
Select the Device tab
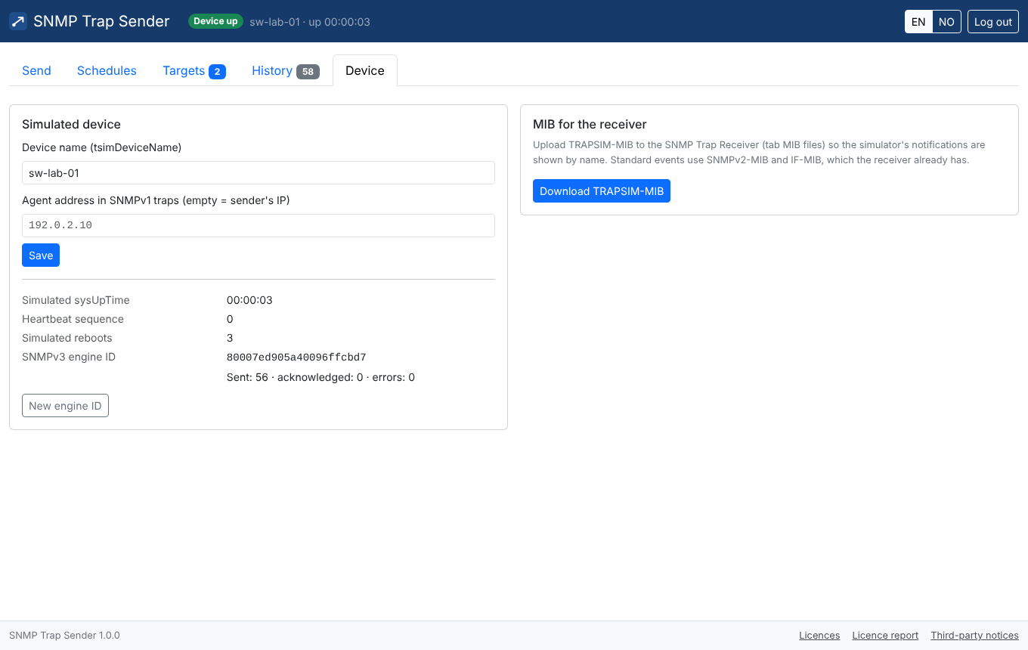[x=365, y=70]
